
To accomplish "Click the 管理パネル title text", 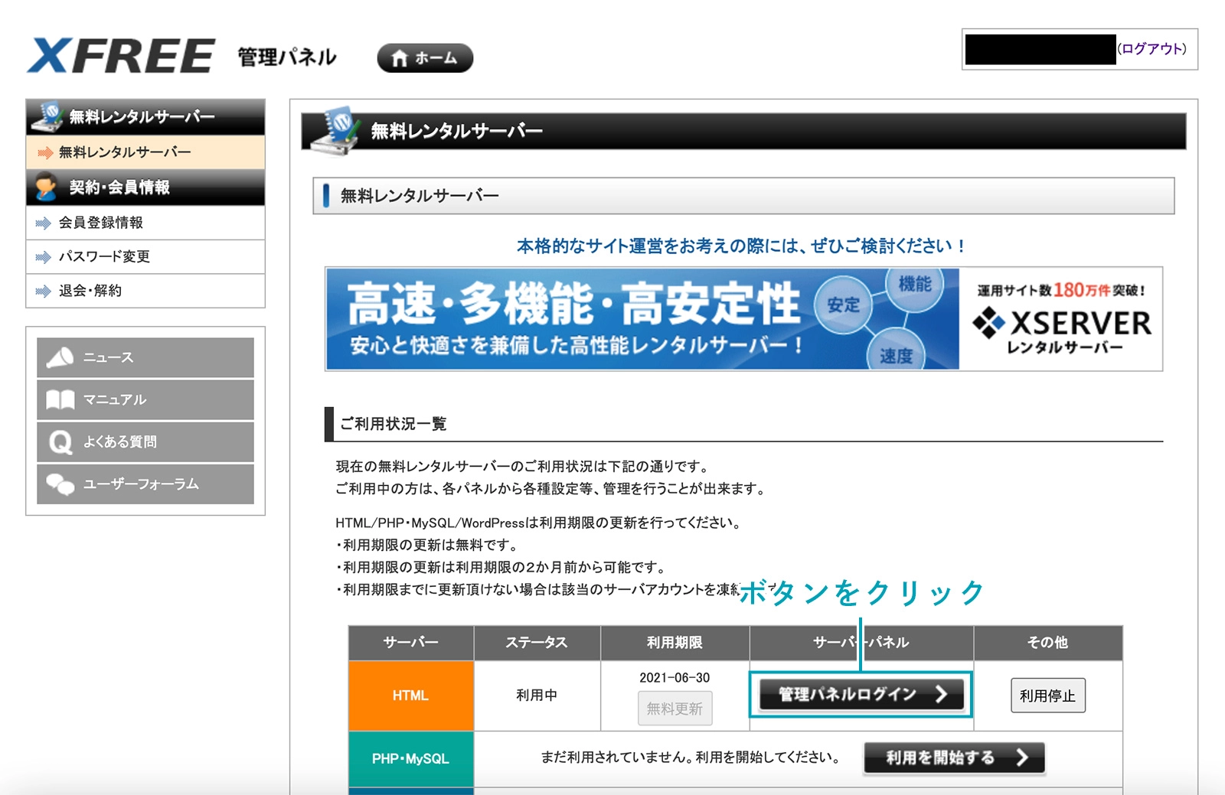I will (x=287, y=57).
